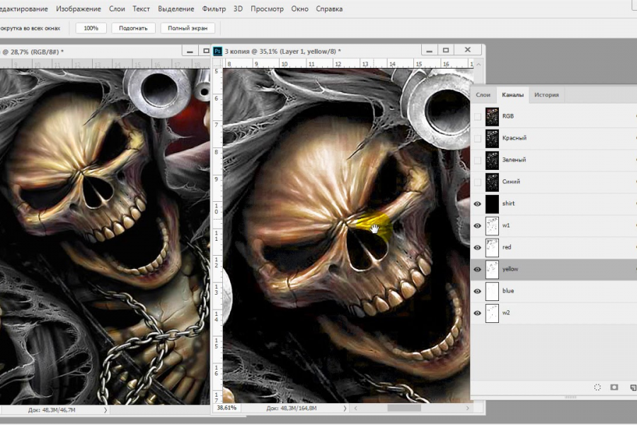637x425 pixels.
Task: Switch to the История tab
Action: coord(546,94)
